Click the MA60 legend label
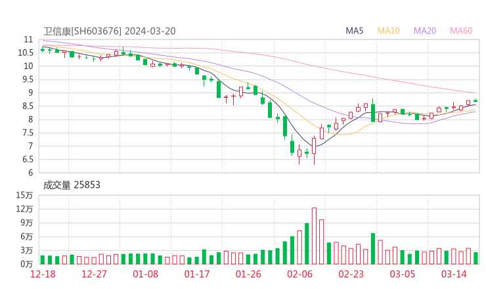Viewport: 486px width, 289px height. pos(461,31)
